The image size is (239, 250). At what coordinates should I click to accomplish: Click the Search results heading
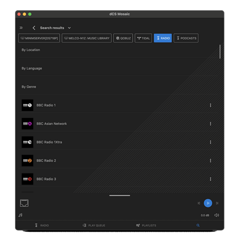point(52,28)
